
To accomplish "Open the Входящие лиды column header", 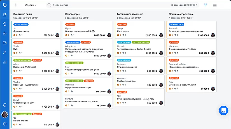I will pos(23,14).
